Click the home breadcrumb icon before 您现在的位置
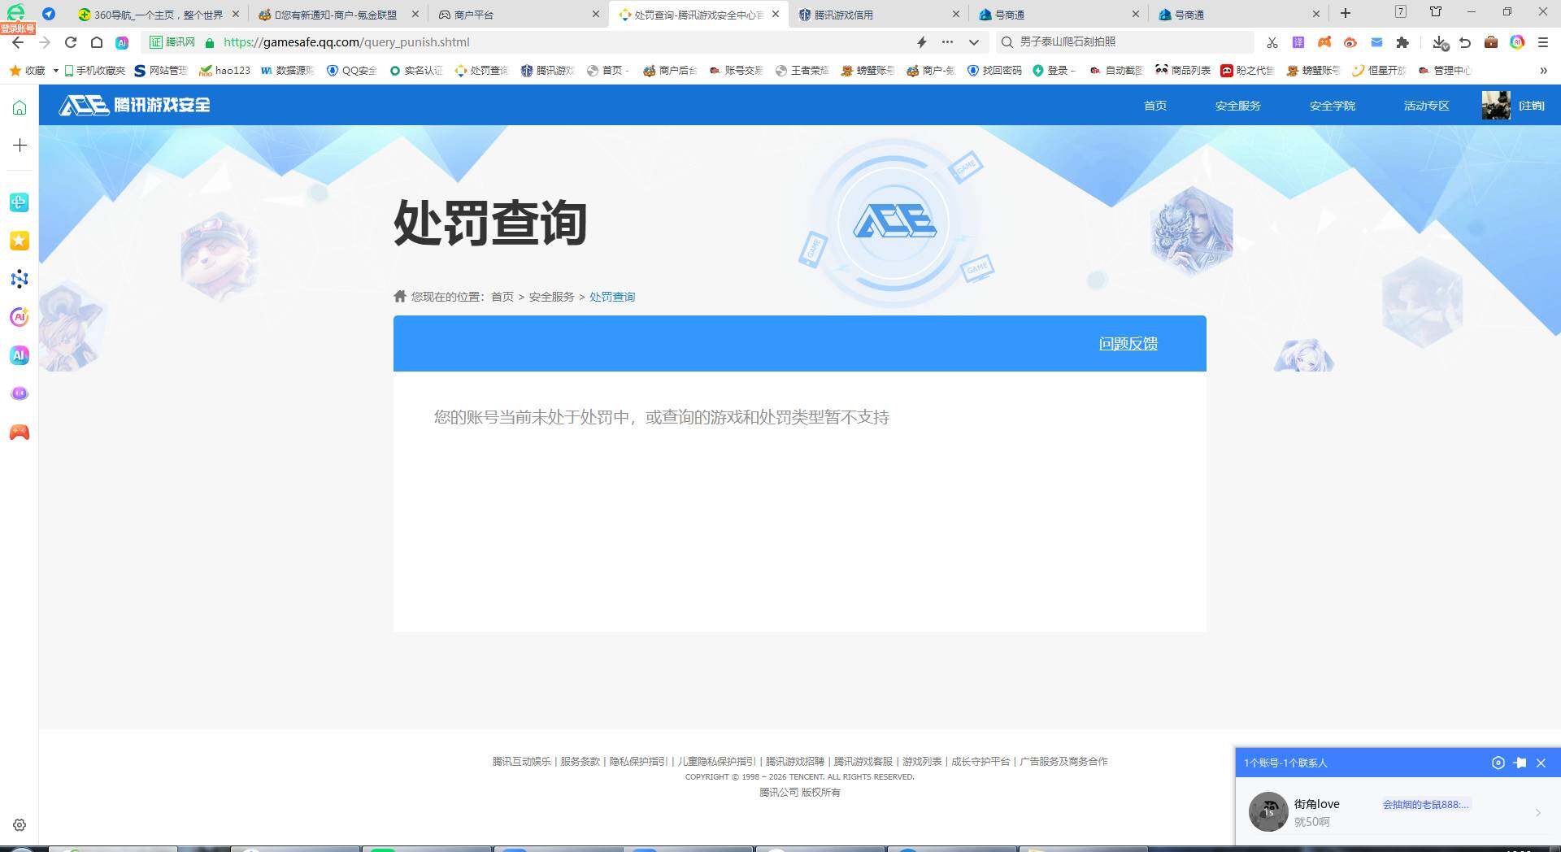The width and height of the screenshot is (1561, 852). [399, 296]
